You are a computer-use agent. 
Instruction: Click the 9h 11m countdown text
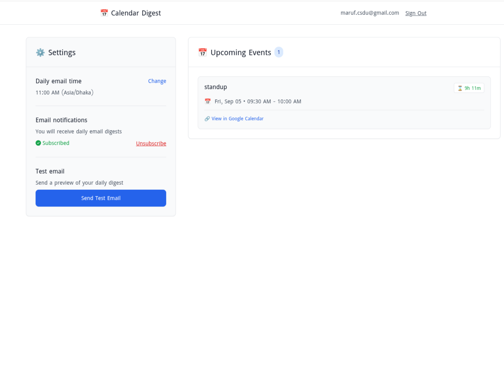click(472, 88)
